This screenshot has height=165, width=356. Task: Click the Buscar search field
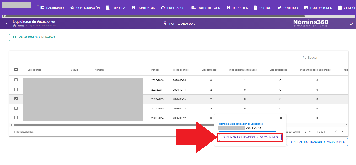(x=323, y=57)
